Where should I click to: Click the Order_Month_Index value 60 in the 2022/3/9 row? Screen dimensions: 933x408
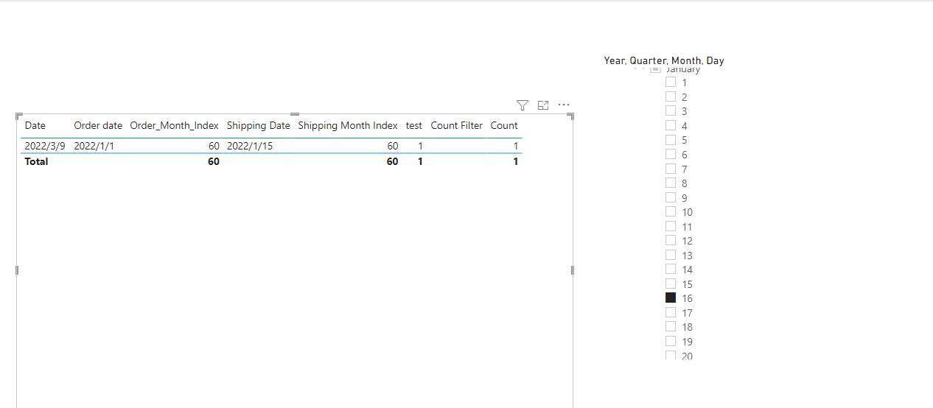(x=213, y=146)
